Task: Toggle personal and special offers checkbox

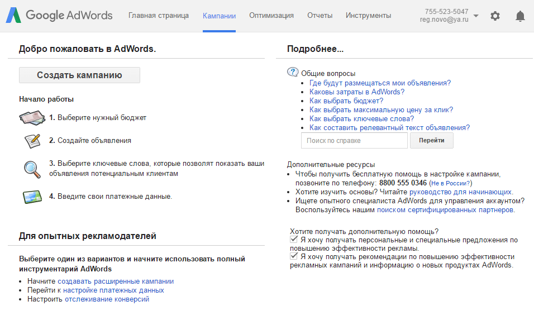Action: 294,240
